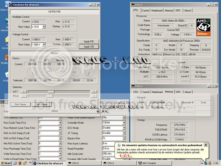This screenshot has width=221, height=166.
Task: Expand the ECC Mode dropdown
Action: [124, 128]
